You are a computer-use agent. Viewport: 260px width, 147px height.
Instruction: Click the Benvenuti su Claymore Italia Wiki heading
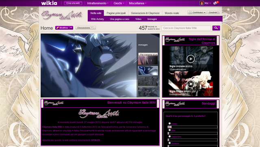click(132, 103)
